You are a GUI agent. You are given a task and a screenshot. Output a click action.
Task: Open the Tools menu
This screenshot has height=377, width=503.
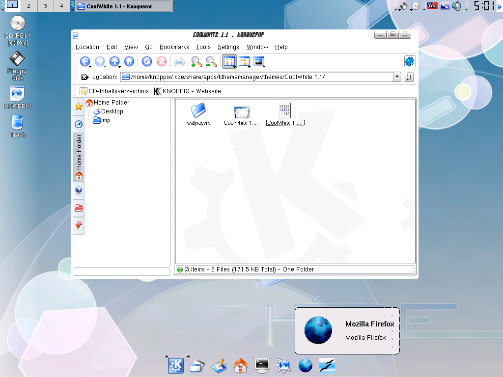coord(203,47)
